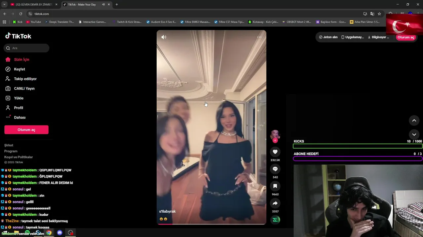This screenshot has height=237, width=423.
Task: Open Arka Plan Silme bookmark
Action: 365,22
